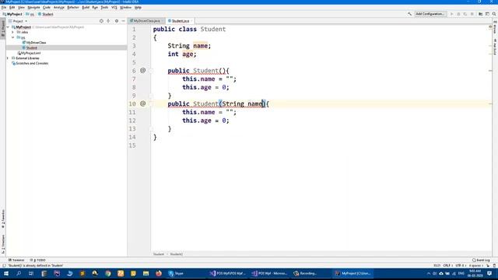
Task: Open Project Structure icon in toolbar
Action: pos(481,14)
